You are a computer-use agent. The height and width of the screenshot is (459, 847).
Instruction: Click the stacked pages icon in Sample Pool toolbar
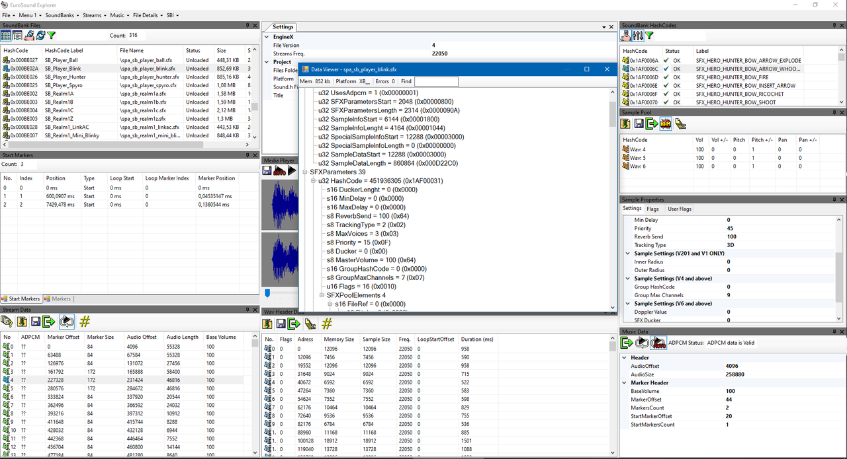[x=680, y=124]
